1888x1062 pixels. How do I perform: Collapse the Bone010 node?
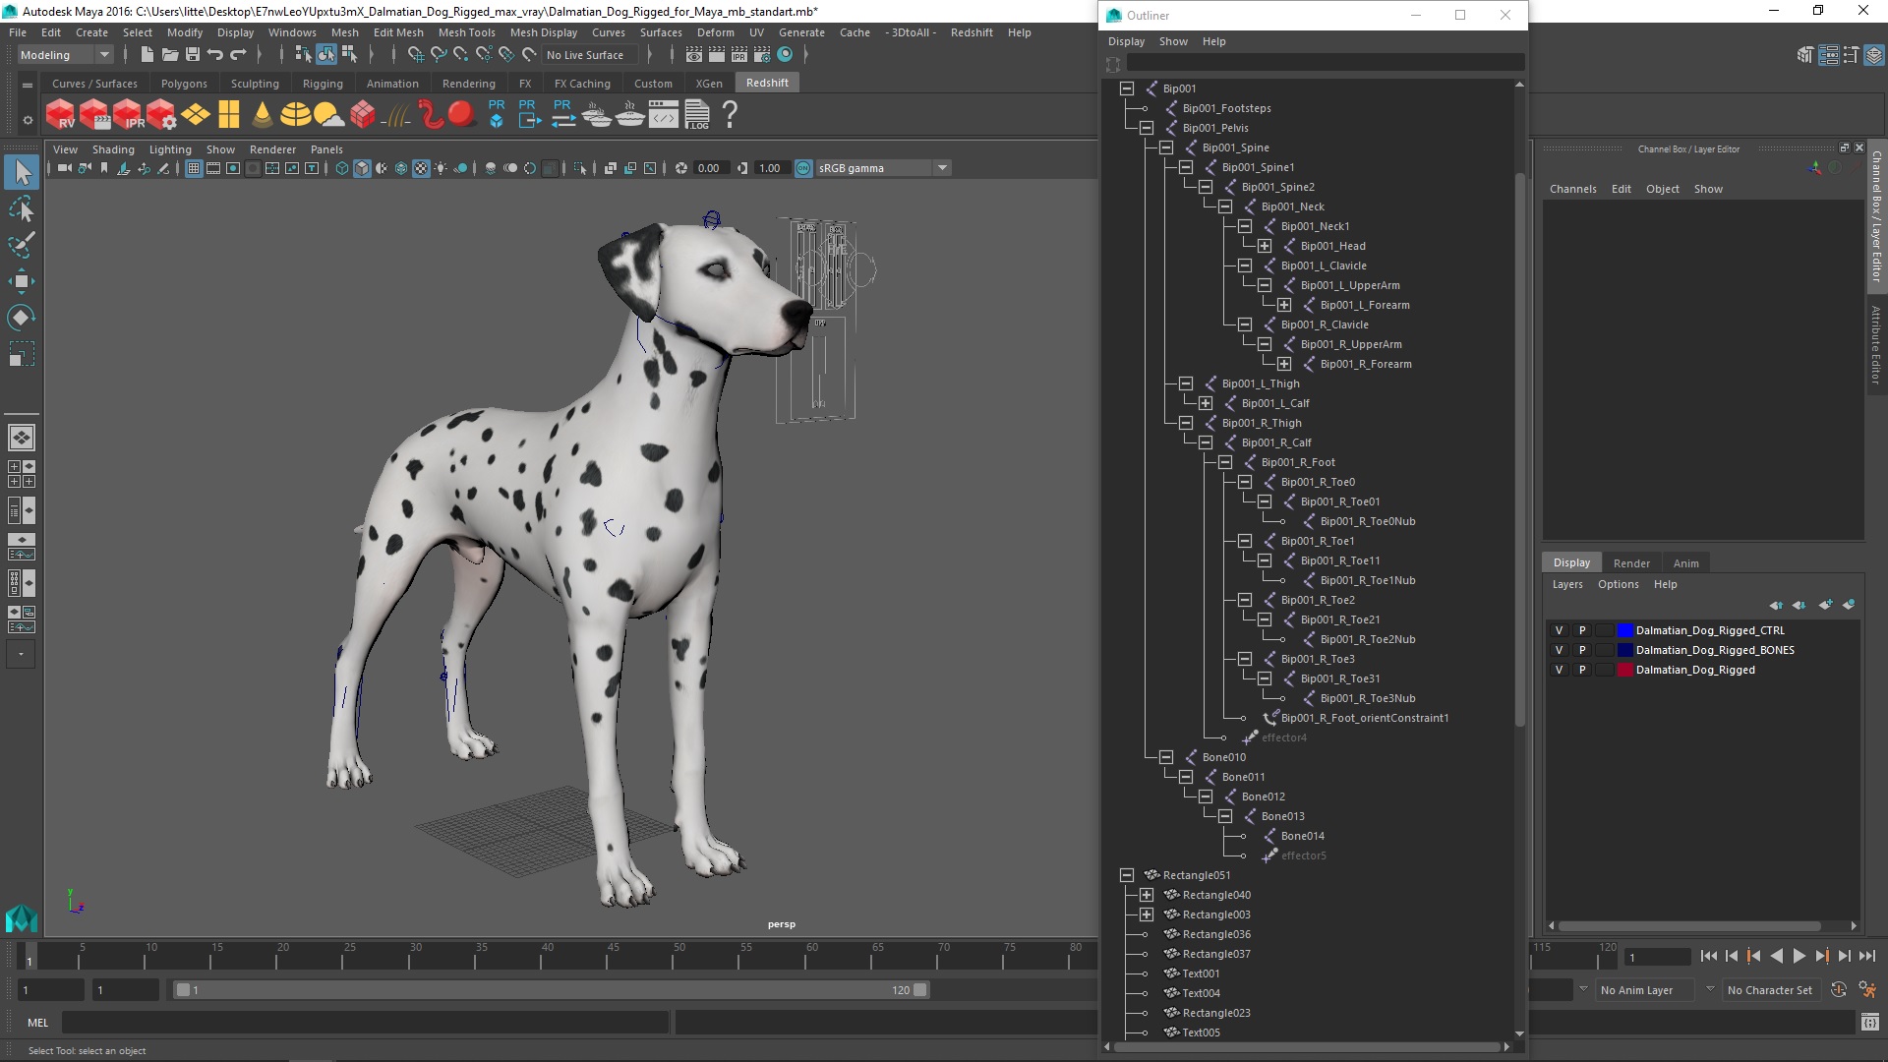point(1166,757)
